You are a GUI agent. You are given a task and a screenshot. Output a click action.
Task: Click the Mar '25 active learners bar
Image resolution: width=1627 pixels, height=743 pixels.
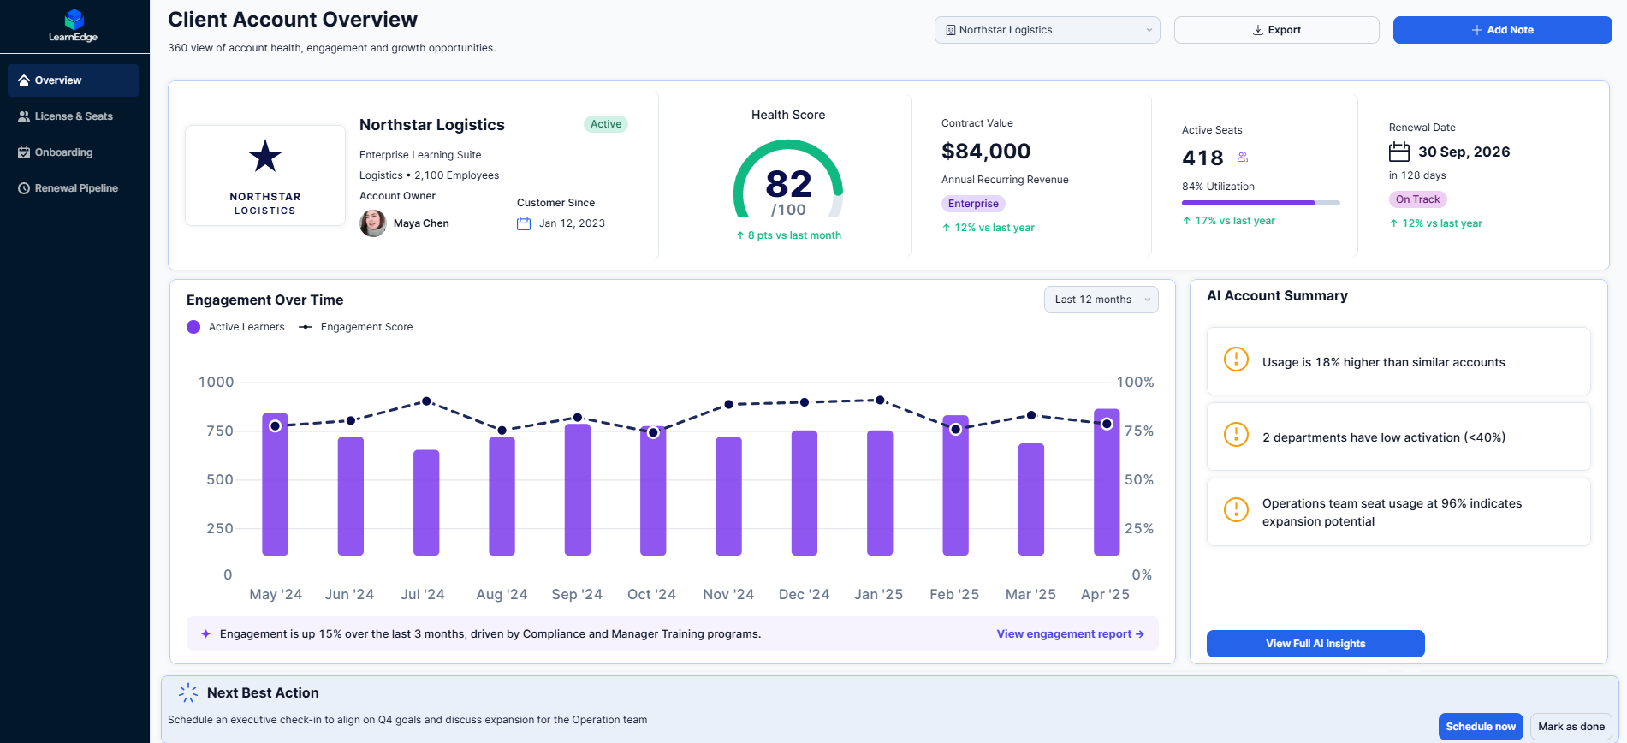click(x=1031, y=499)
